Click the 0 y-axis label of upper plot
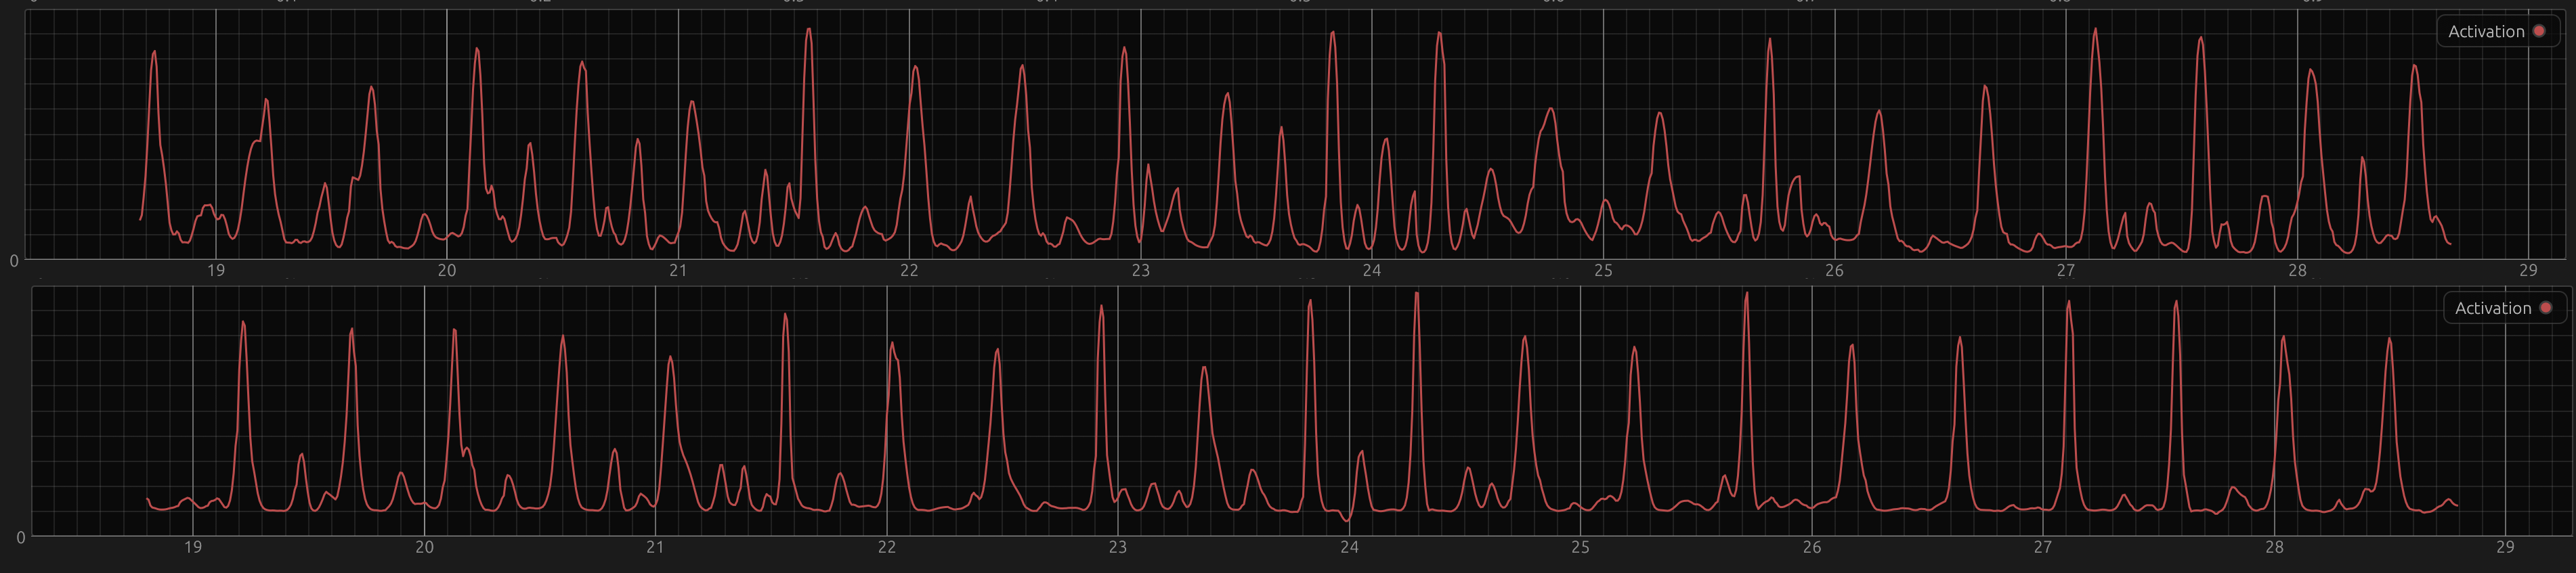Screen dimensions: 2576x573 pyautogui.click(x=14, y=262)
